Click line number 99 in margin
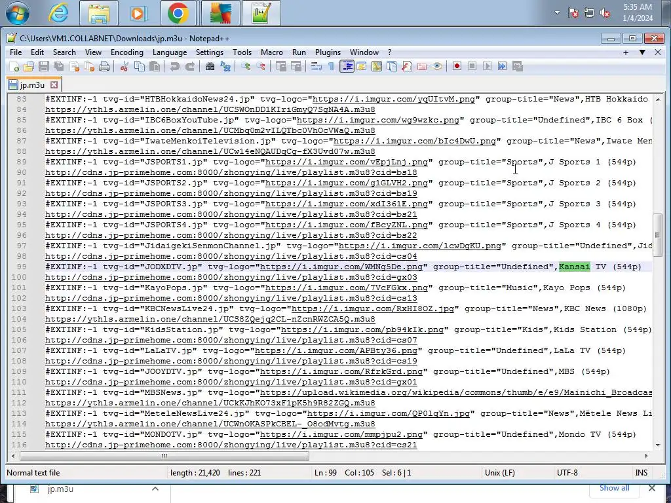Image resolution: width=671 pixels, height=503 pixels. 22,267
